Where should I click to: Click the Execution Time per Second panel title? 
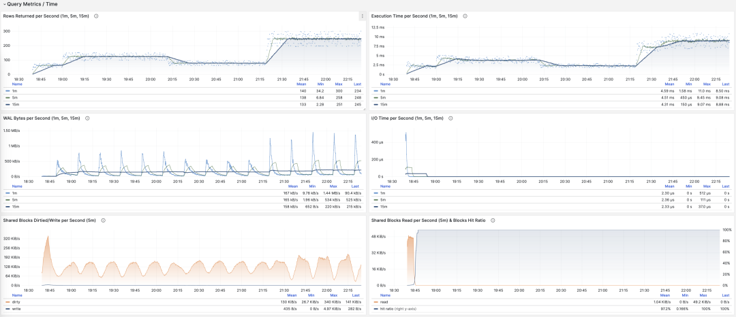tap(414, 16)
